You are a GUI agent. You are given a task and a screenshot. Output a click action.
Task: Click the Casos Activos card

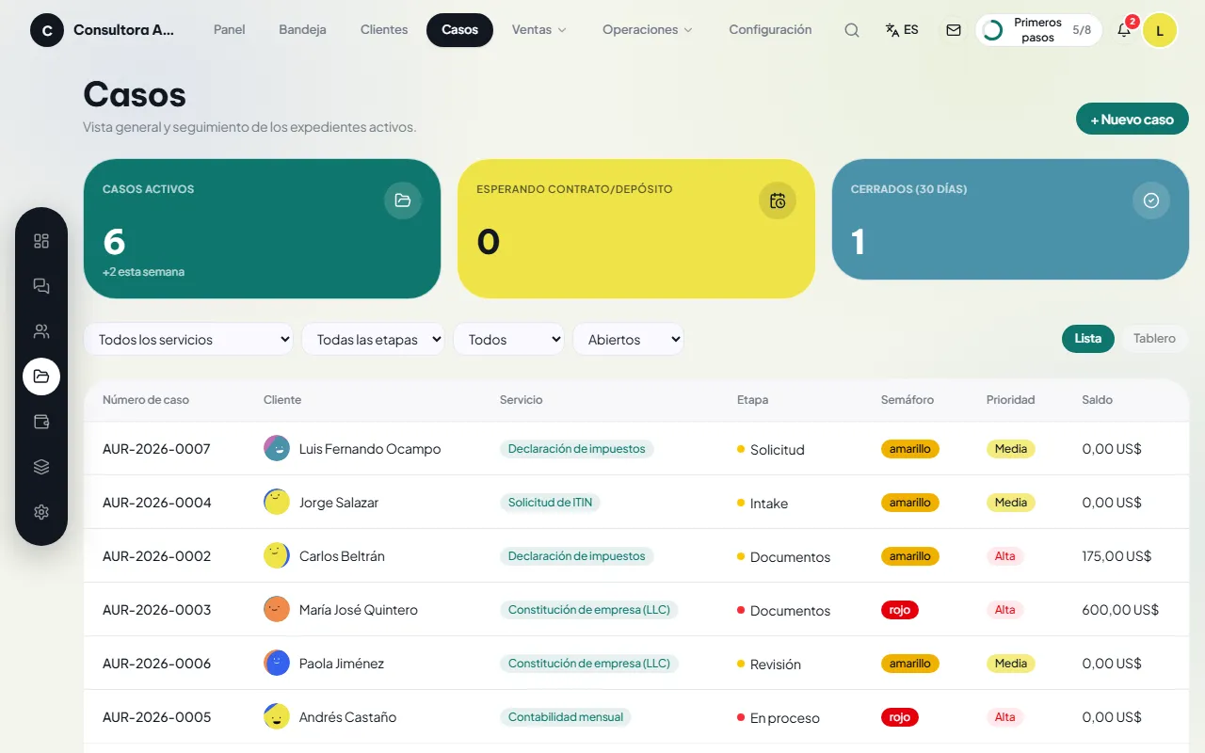[x=262, y=229]
